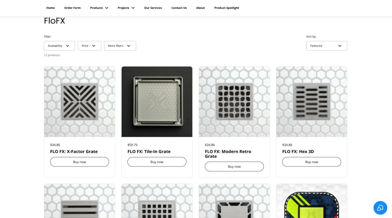392x218 pixels.
Task: Open the chat support icon
Action: [380, 208]
